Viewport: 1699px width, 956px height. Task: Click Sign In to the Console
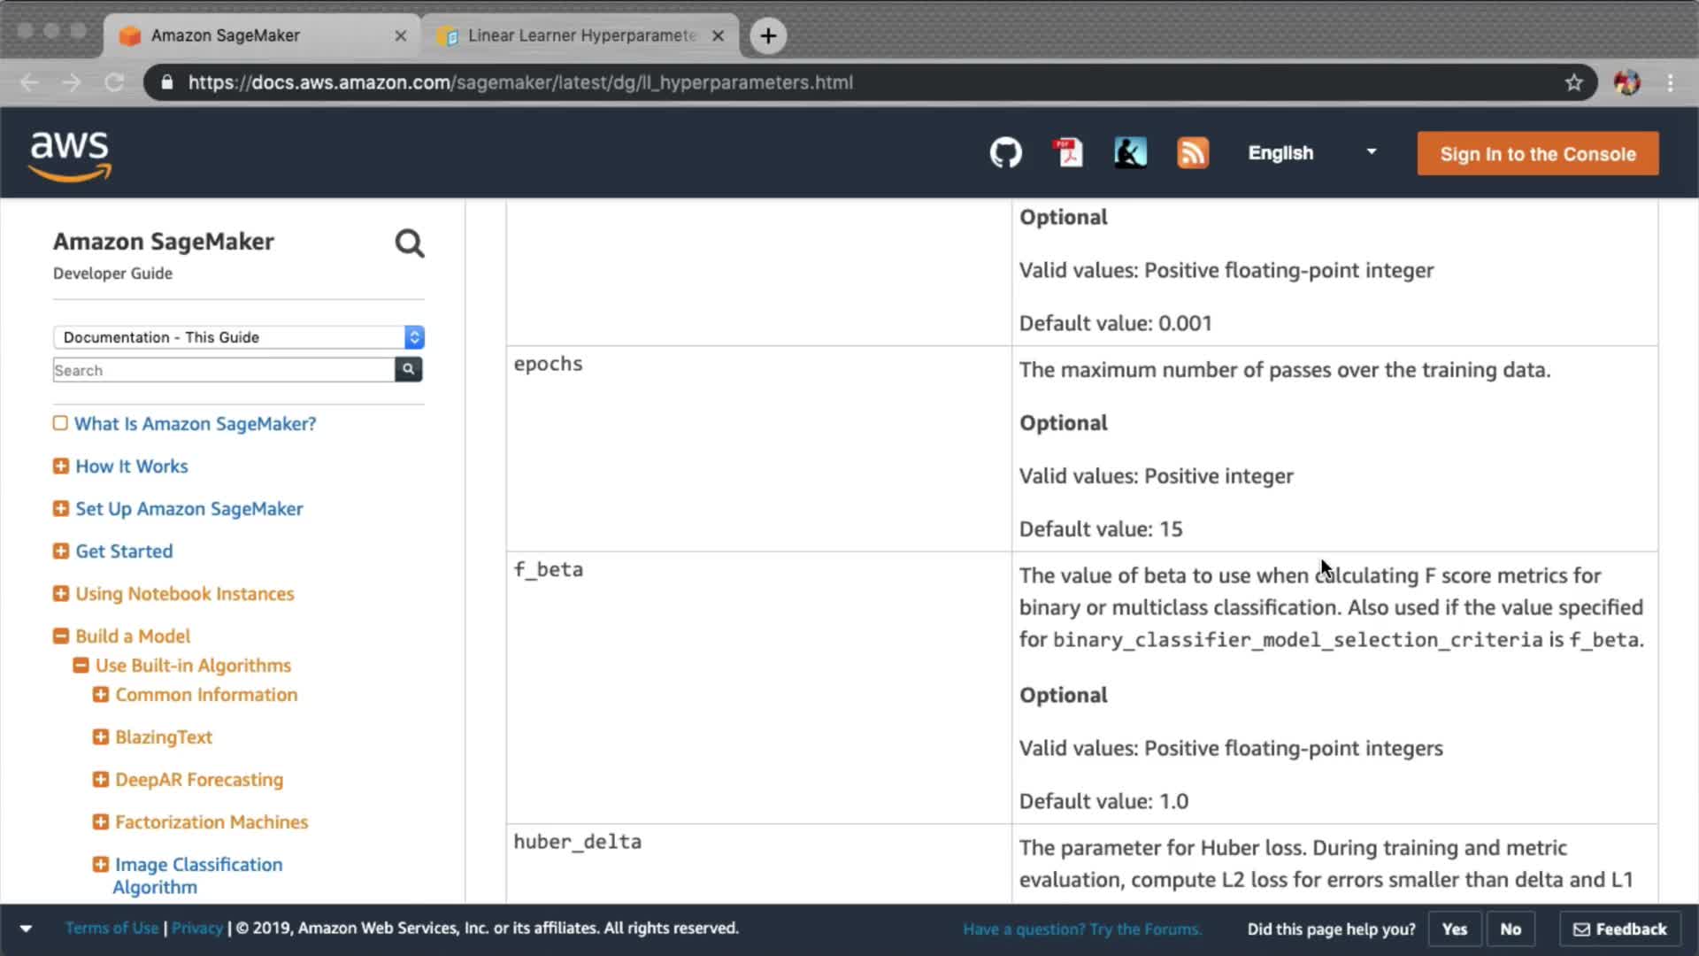tap(1537, 154)
